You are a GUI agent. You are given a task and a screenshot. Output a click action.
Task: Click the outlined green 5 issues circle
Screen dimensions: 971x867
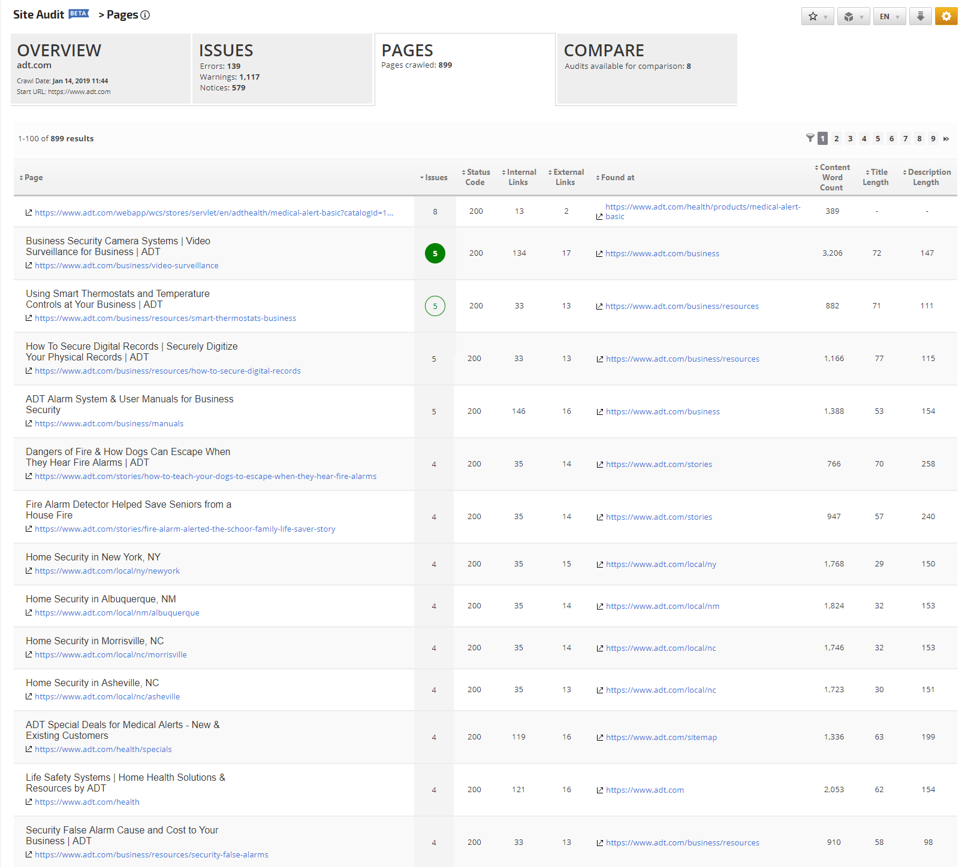[x=435, y=306]
